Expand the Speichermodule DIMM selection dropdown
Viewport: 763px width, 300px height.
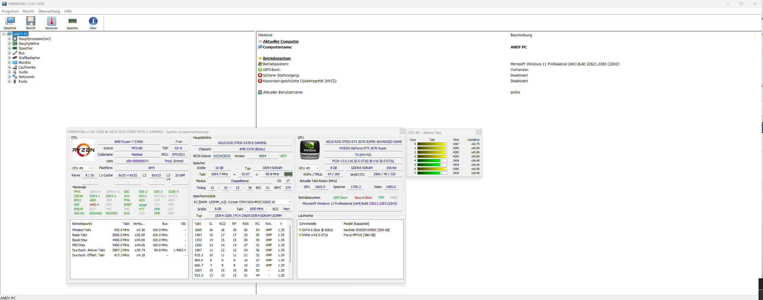pos(290,202)
